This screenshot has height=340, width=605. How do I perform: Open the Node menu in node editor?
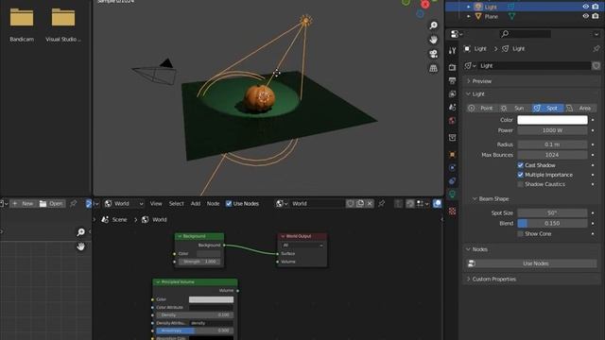coord(213,204)
